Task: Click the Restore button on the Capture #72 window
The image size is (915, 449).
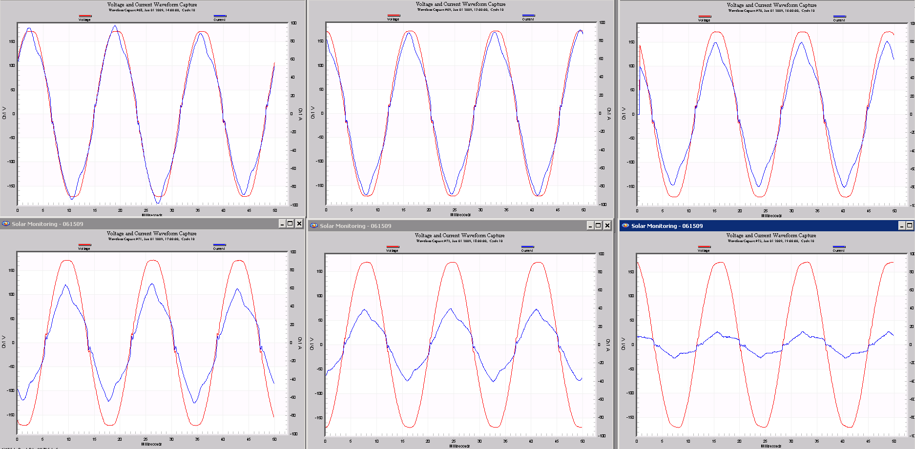Action: (598, 225)
